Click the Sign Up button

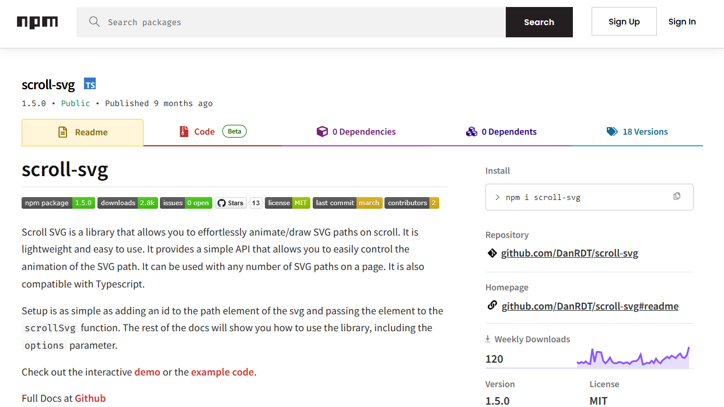coord(624,22)
